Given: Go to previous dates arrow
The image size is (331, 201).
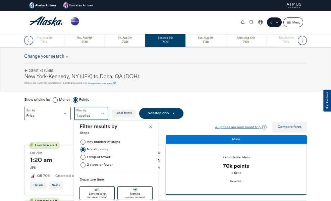Looking at the screenshot, I should (x=29, y=41).
